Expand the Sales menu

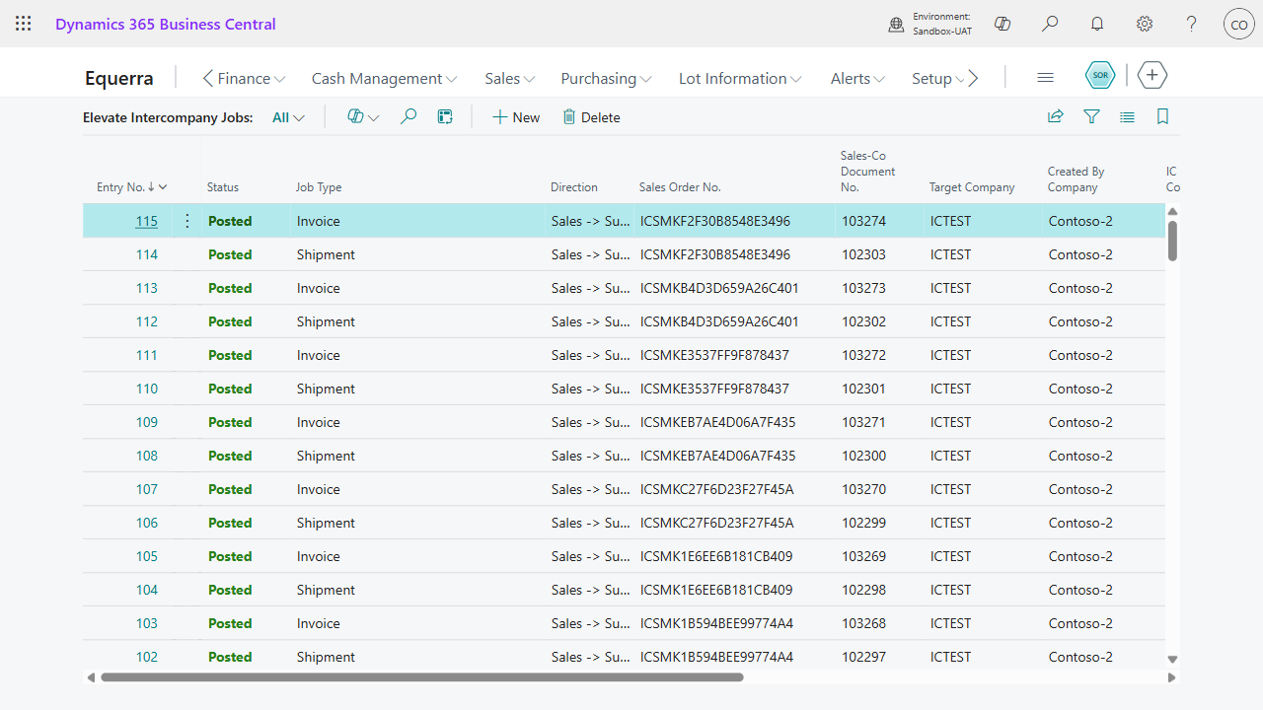tap(509, 78)
